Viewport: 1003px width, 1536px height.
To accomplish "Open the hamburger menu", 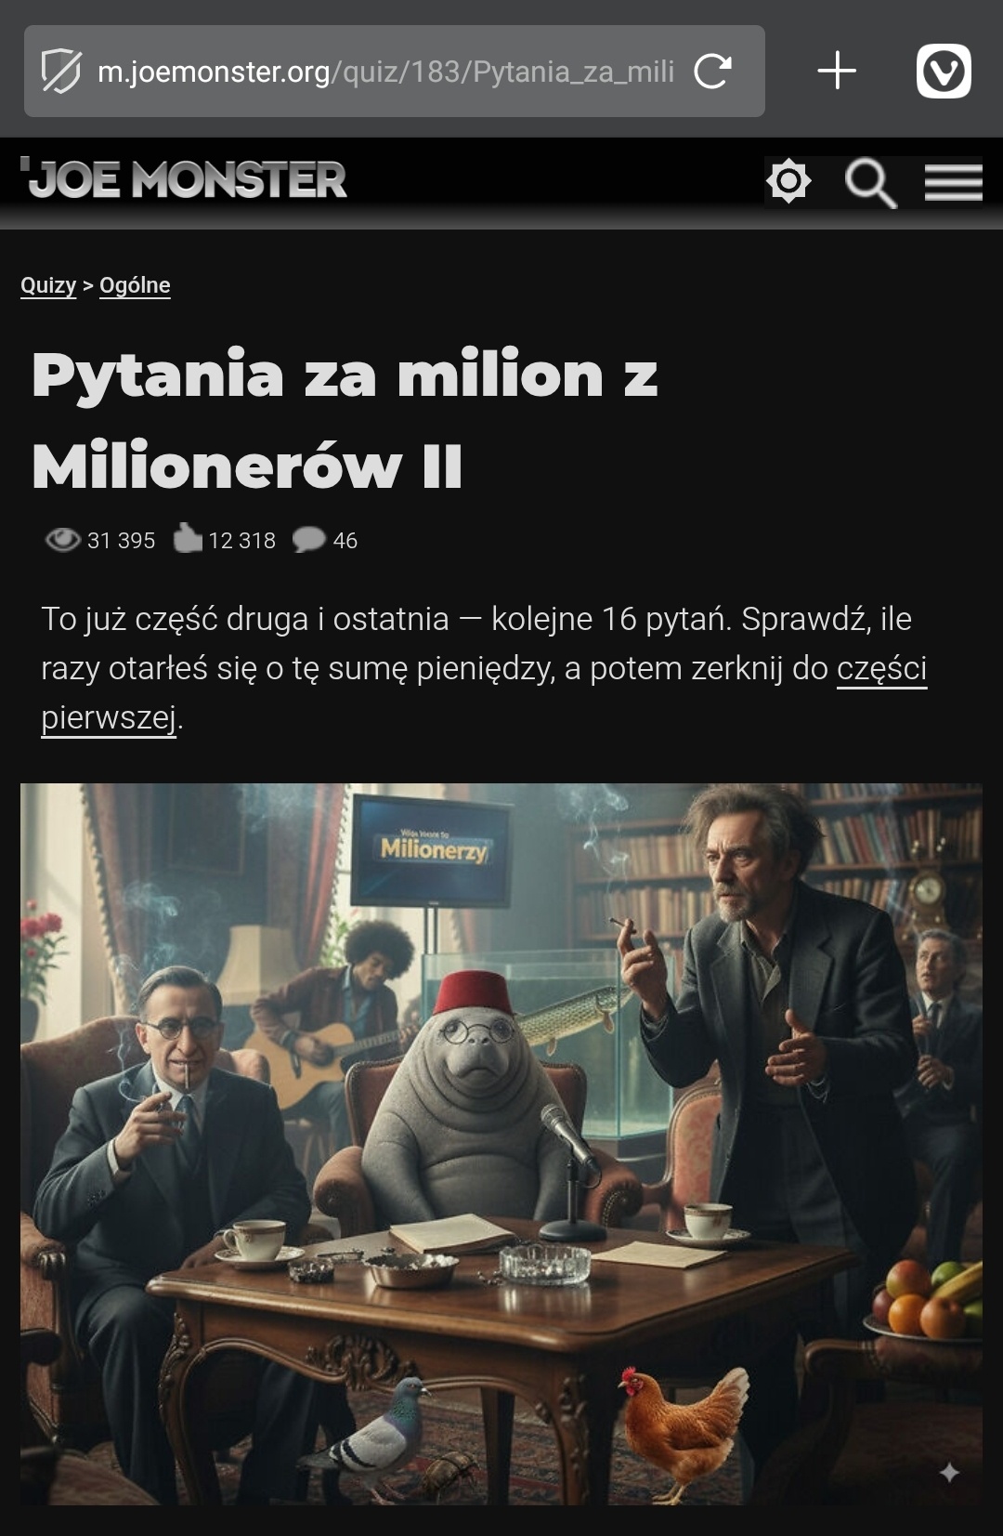I will tap(954, 182).
